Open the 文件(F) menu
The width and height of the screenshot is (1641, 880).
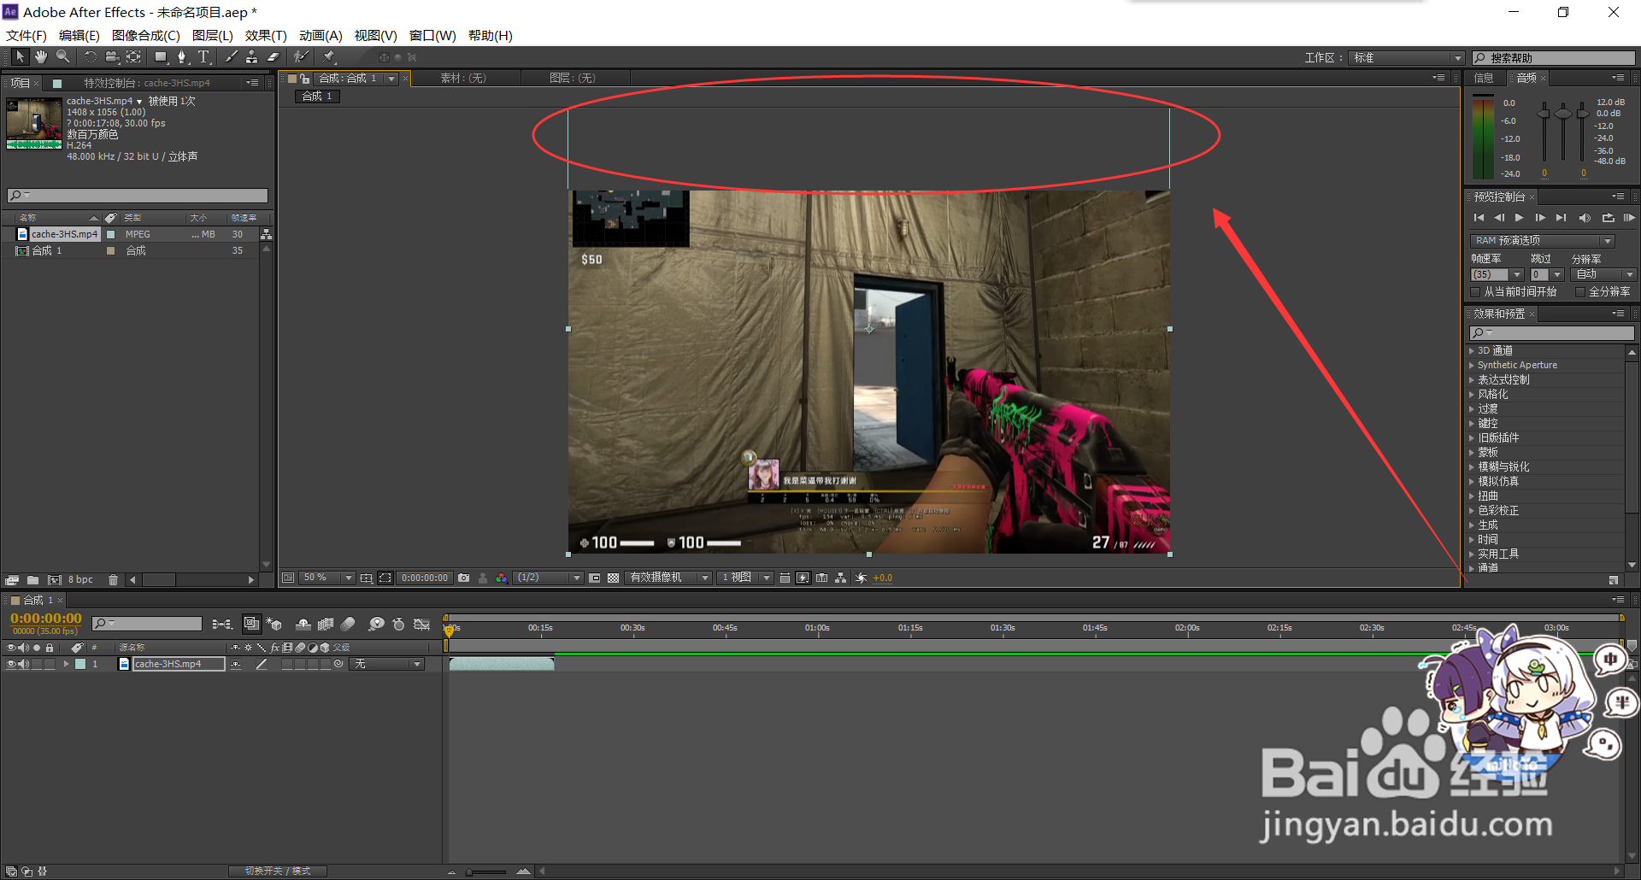26,35
